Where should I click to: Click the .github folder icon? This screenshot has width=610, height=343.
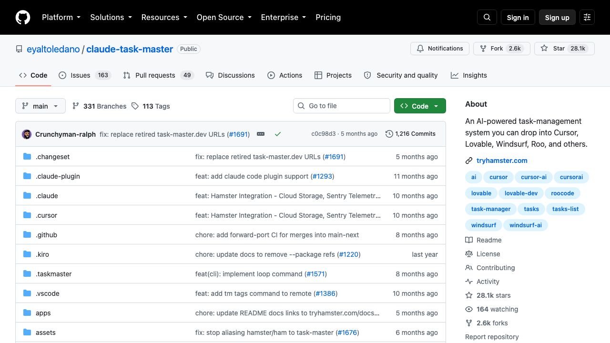[27, 235]
